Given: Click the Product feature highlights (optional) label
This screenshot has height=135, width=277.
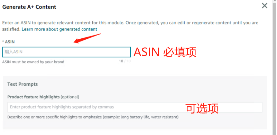Looking at the screenshot, I should 43,97.
